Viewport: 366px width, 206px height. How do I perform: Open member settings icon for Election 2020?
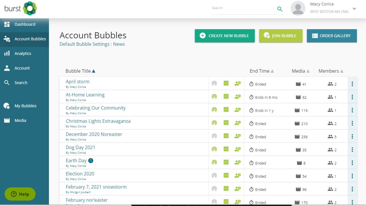click(x=237, y=176)
